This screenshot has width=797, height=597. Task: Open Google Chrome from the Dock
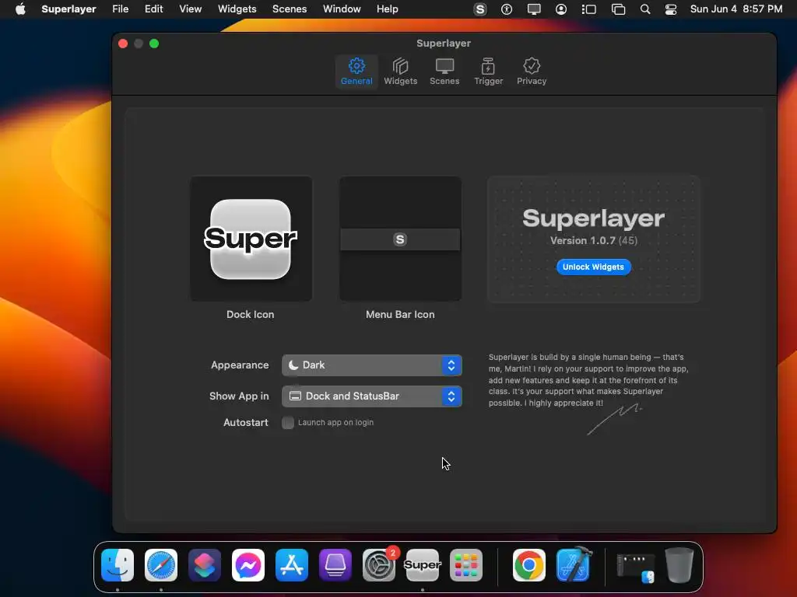coord(528,565)
